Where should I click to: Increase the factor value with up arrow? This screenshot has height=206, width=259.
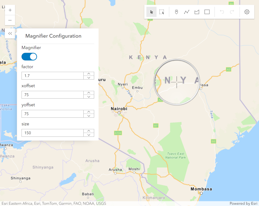point(88,74)
